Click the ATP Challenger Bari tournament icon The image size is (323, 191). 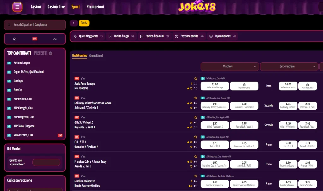(x=203, y=176)
